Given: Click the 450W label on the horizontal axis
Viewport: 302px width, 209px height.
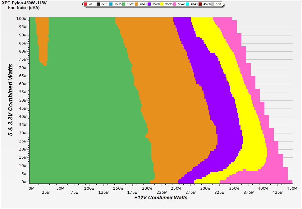Looking at the screenshot, I should [x=291, y=188].
